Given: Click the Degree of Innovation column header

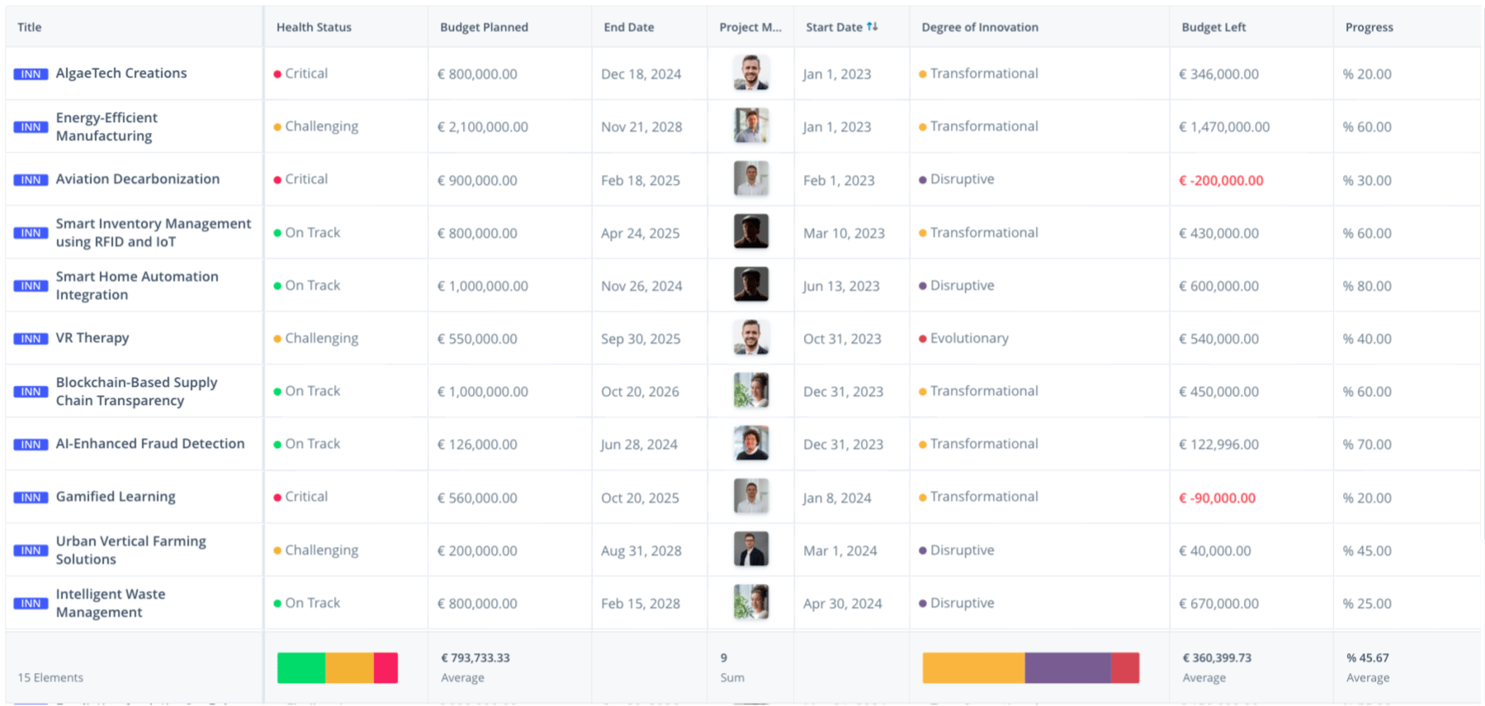Looking at the screenshot, I should [980, 27].
